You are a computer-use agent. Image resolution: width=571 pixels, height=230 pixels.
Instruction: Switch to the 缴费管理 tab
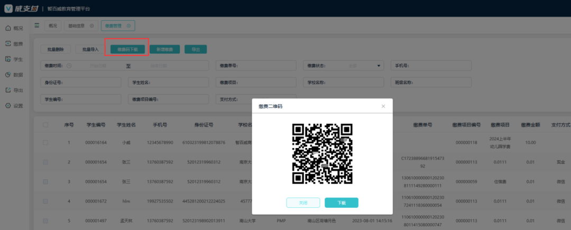117,25
